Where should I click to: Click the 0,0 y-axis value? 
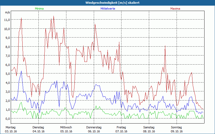[x=8, y=118]
